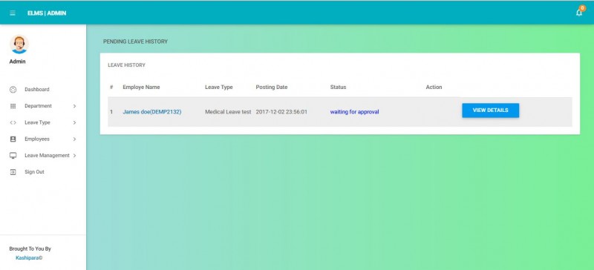Click the Employe Name column header
The height and width of the screenshot is (270, 594).
click(141, 87)
